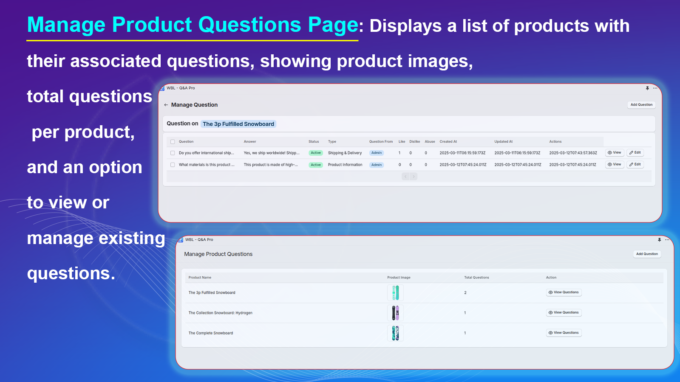This screenshot has height=382, width=680.
Task: View questions for The Collection Snowboard: Hydrogen
Action: [564, 313]
